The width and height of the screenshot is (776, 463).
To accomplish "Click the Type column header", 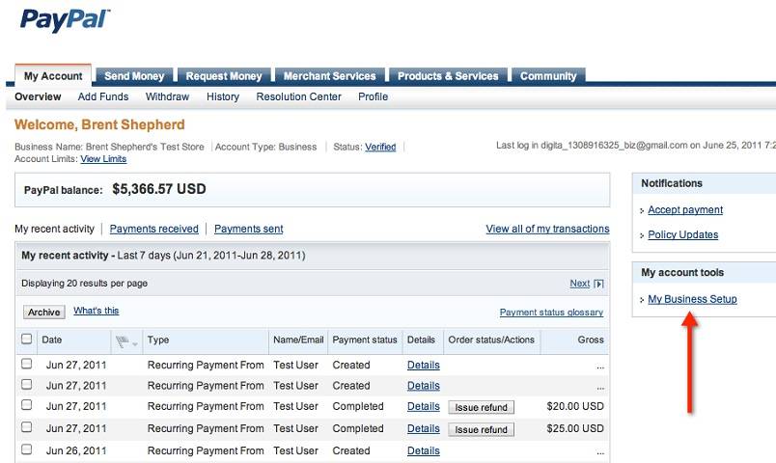I will (x=158, y=340).
